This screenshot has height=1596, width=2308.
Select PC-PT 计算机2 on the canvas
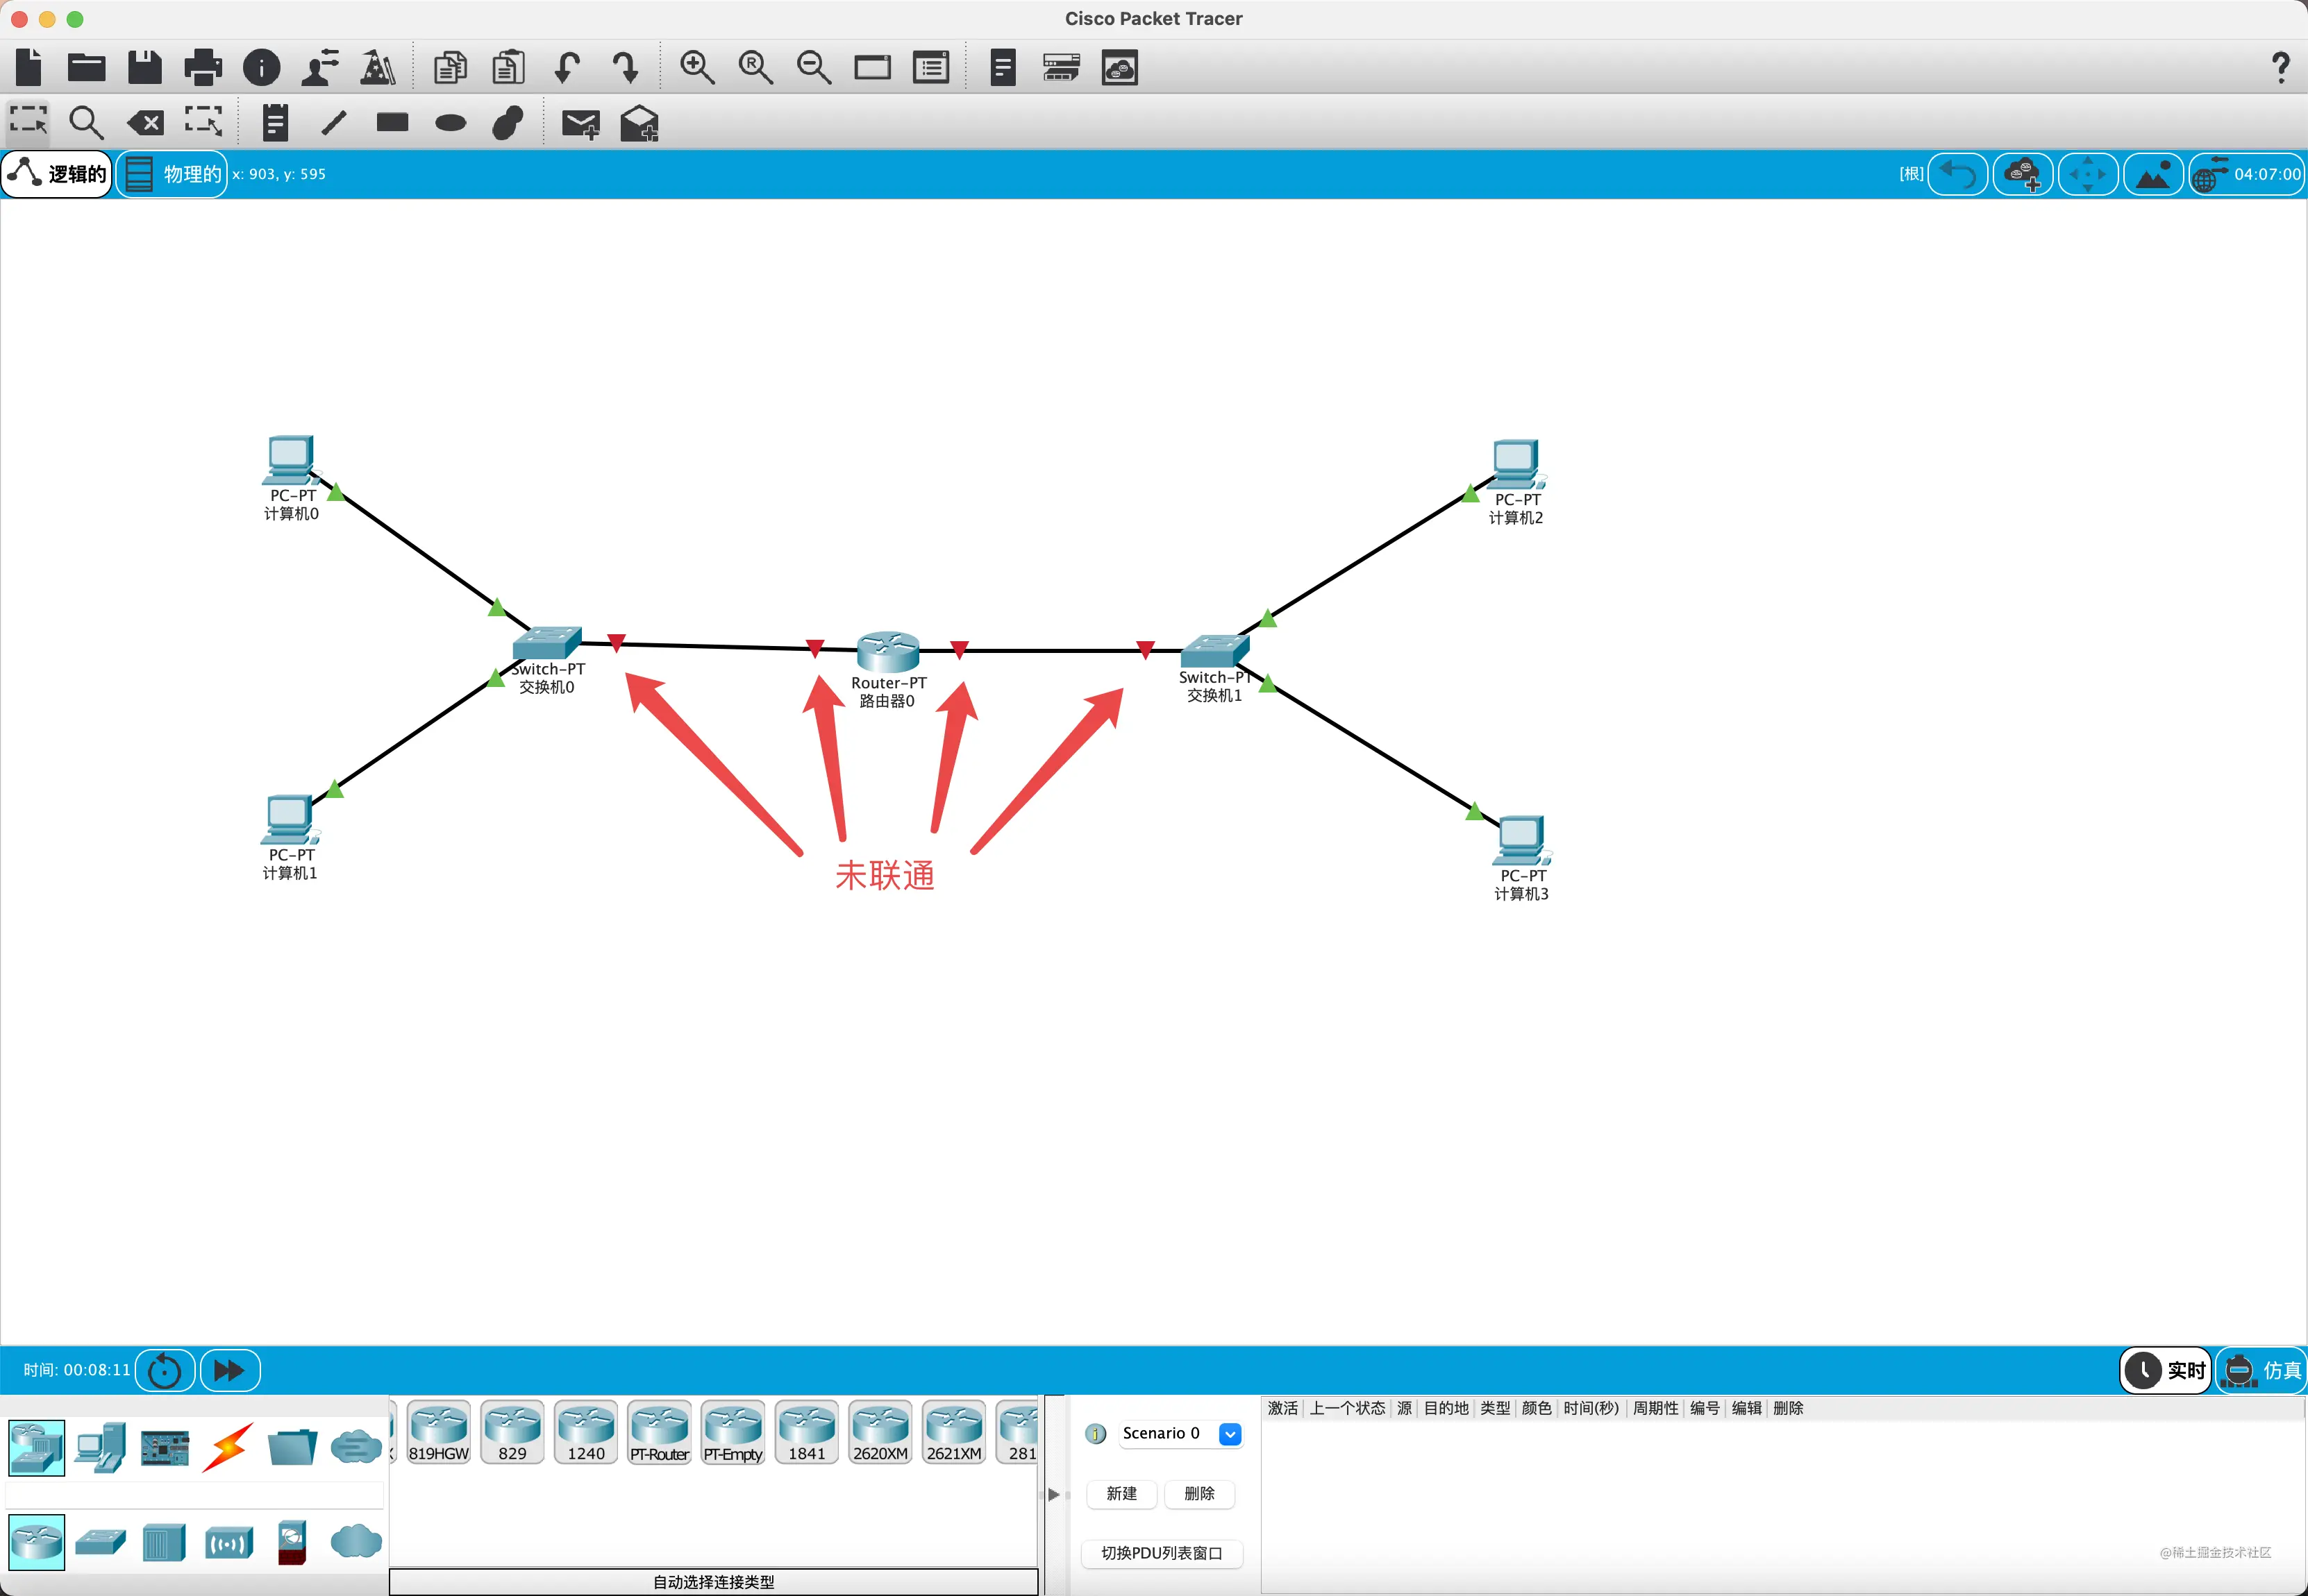(x=1516, y=465)
